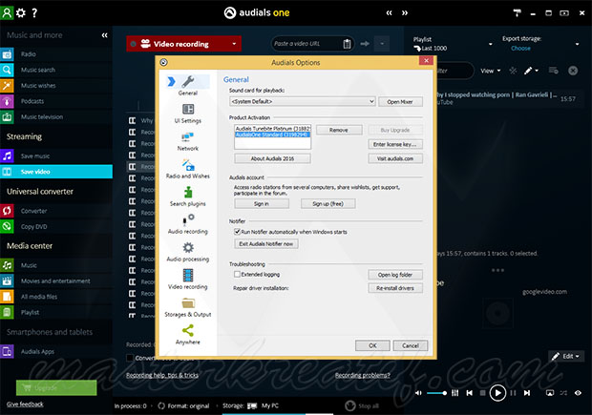Open the Converter in sidebar
The height and width of the screenshot is (415, 592).
point(34,211)
